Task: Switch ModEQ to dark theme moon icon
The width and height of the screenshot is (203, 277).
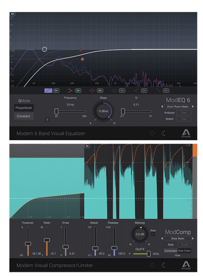Action: [x=164, y=133]
